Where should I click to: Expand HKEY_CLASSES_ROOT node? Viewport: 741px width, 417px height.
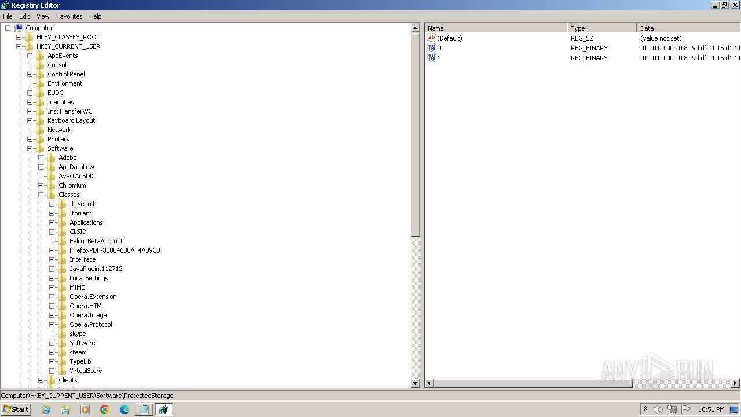[19, 37]
